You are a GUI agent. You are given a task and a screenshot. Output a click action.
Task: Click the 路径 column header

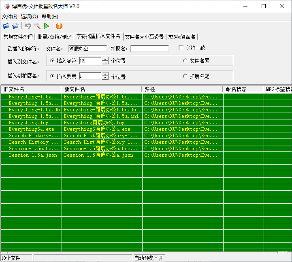[182, 89]
